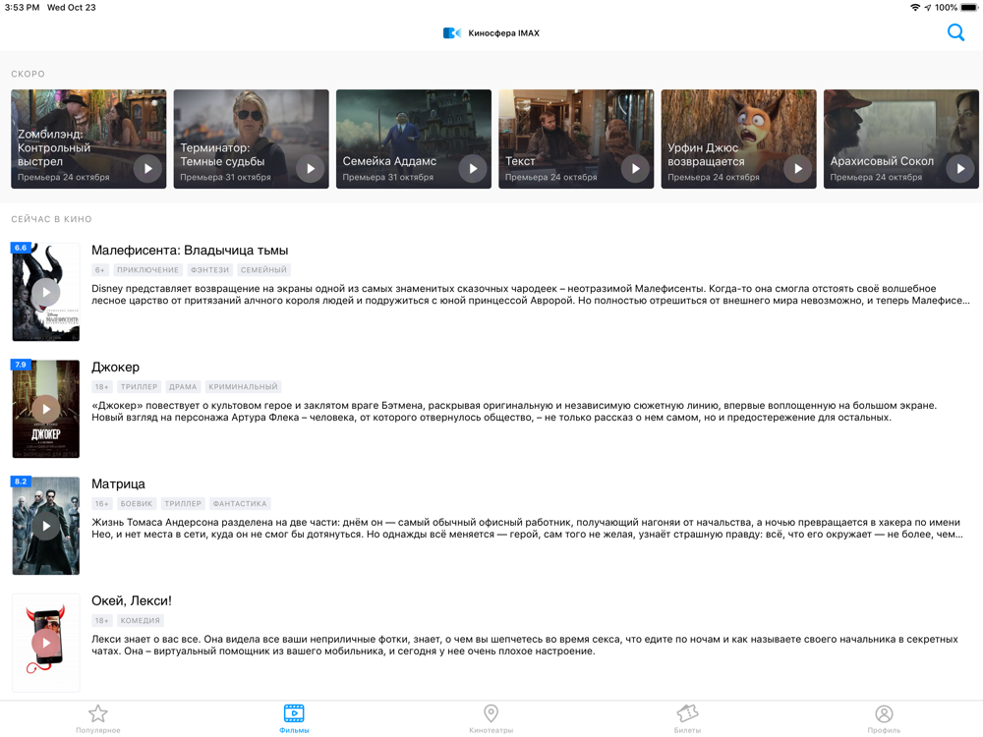Open the search magnifier icon
This screenshot has width=983, height=737.
pyautogui.click(x=955, y=32)
